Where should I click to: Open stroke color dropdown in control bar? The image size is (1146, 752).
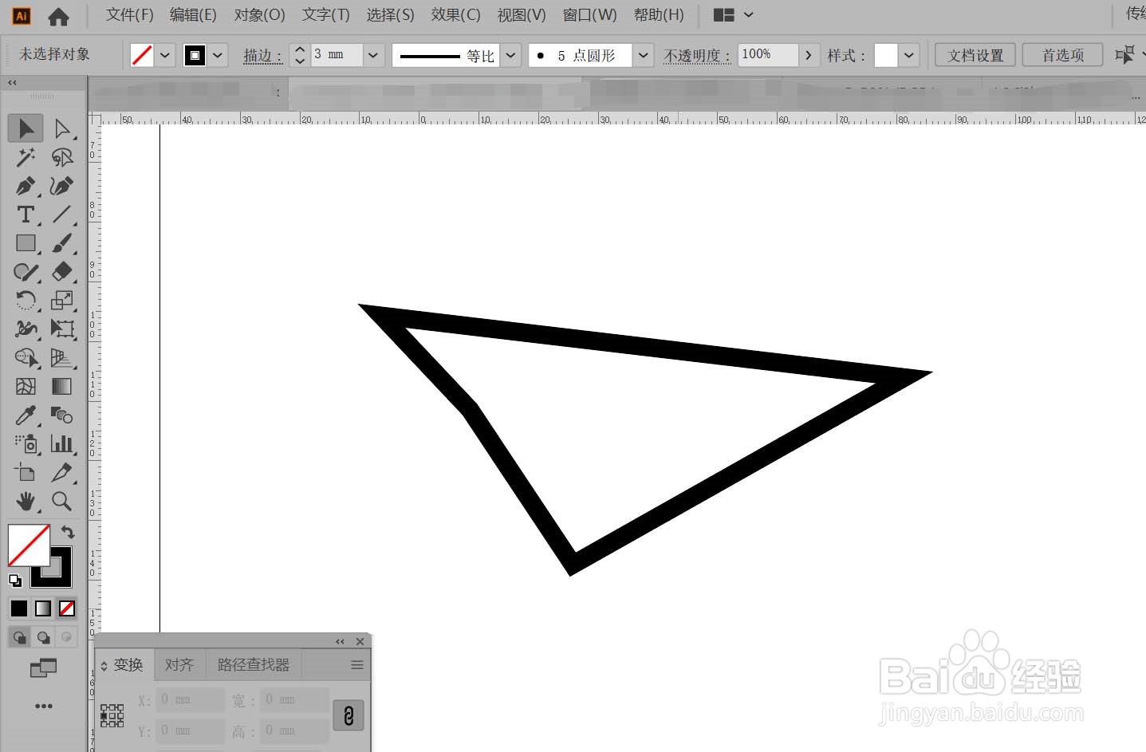(x=218, y=55)
